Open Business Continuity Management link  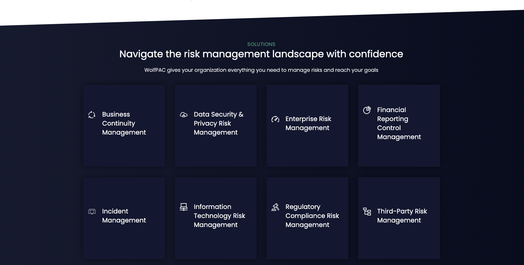click(x=124, y=123)
